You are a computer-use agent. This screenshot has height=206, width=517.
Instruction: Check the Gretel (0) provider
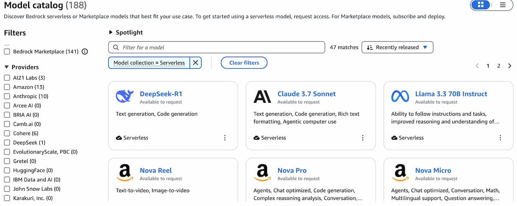7,161
